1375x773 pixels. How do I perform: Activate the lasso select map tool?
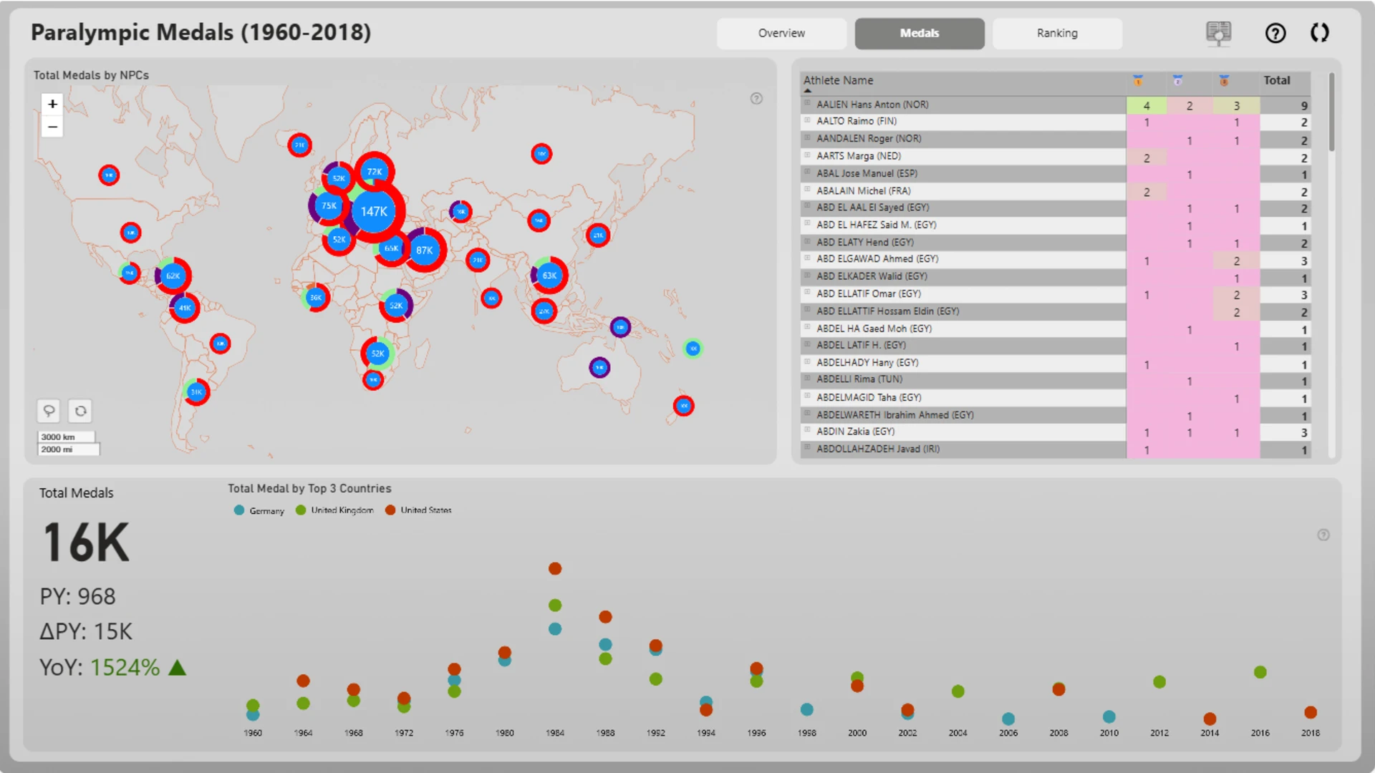pos(49,411)
